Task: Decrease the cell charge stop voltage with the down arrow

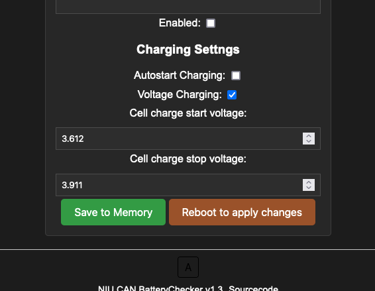Action: point(309,188)
